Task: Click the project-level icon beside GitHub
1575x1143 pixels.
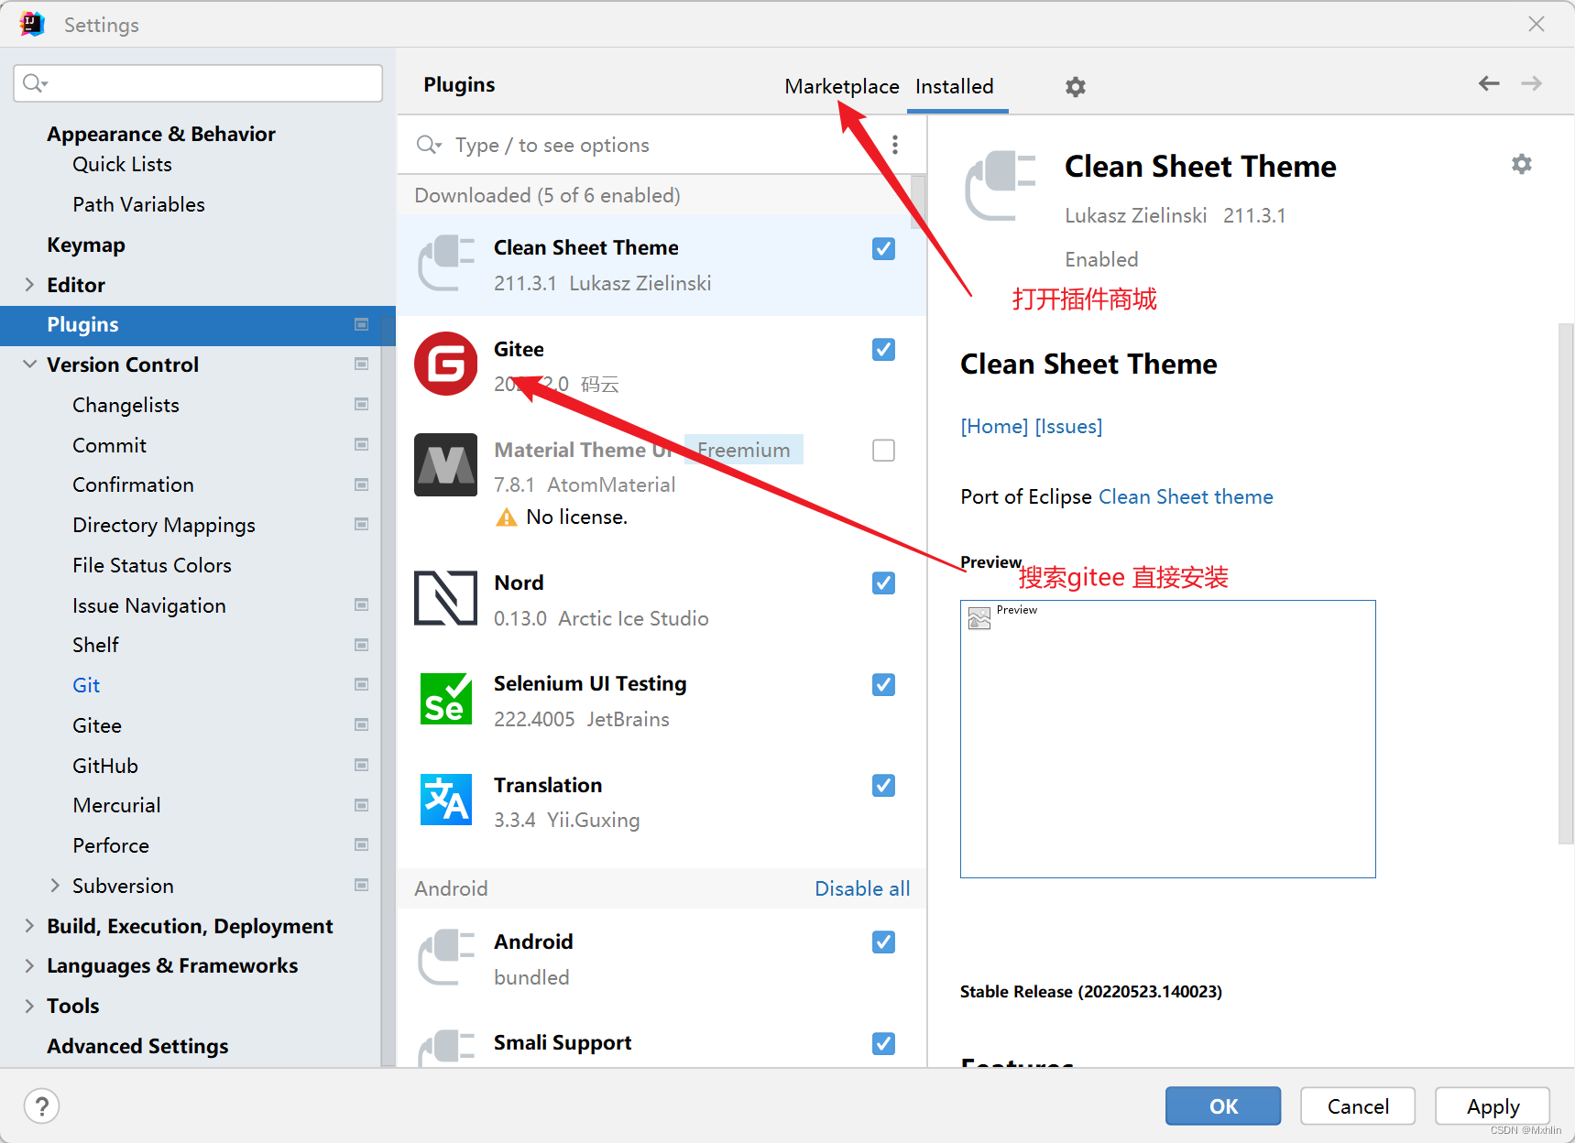Action: click(x=361, y=766)
